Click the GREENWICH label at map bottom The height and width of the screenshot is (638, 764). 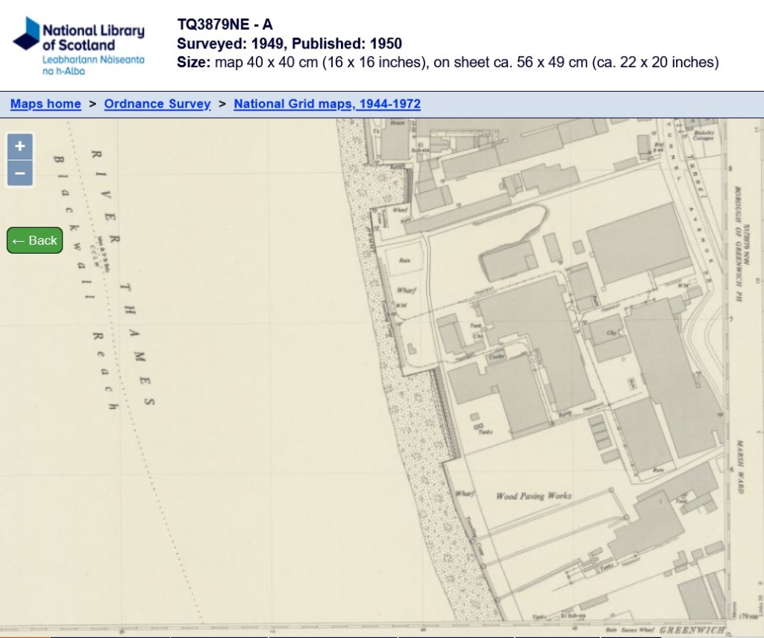[691, 631]
